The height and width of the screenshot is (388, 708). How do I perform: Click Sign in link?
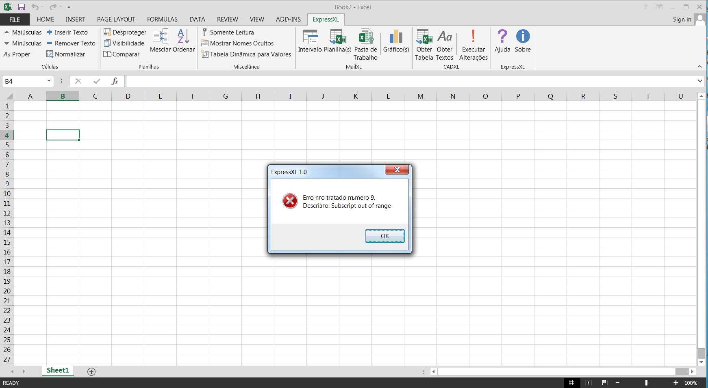[682, 19]
